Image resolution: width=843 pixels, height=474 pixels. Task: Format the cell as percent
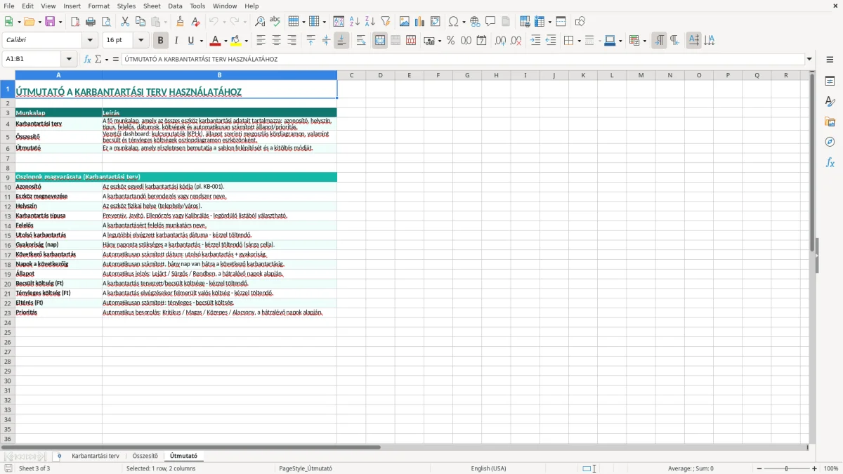[450, 41]
